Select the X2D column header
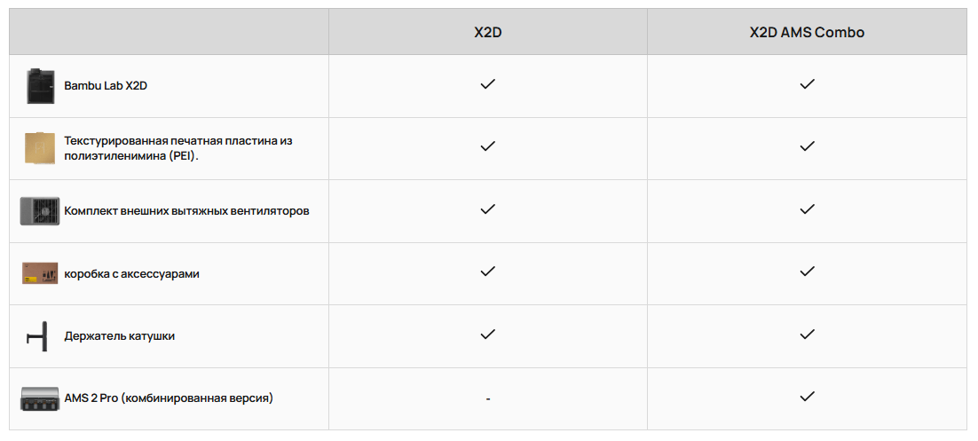Image resolution: width=978 pixels, height=441 pixels. point(487,32)
